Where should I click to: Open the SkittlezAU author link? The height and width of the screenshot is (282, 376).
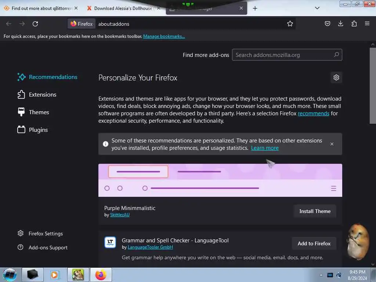point(120,215)
